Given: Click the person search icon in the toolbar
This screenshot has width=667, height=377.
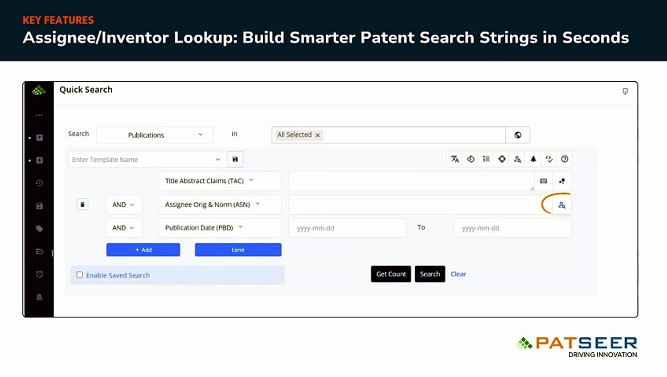Looking at the screenshot, I should [518, 159].
